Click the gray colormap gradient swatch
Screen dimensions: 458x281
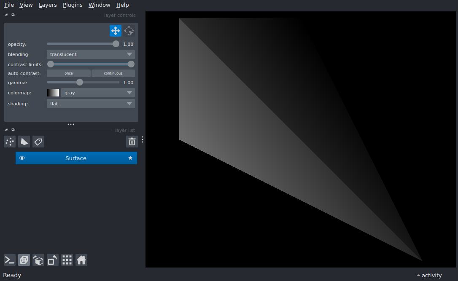pyautogui.click(x=53, y=93)
